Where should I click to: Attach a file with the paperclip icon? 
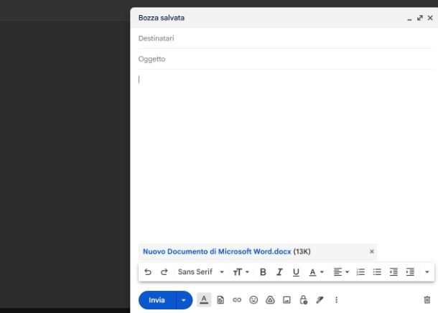click(x=220, y=300)
